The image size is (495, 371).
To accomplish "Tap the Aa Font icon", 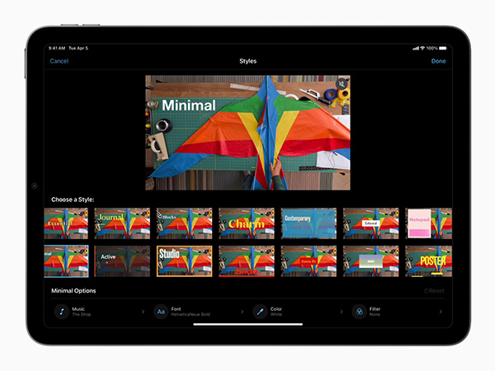I will (161, 312).
